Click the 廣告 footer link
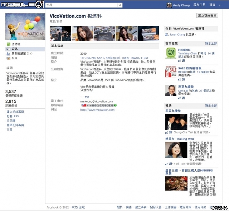The width and height of the screenshot is (229, 211). 129,207
